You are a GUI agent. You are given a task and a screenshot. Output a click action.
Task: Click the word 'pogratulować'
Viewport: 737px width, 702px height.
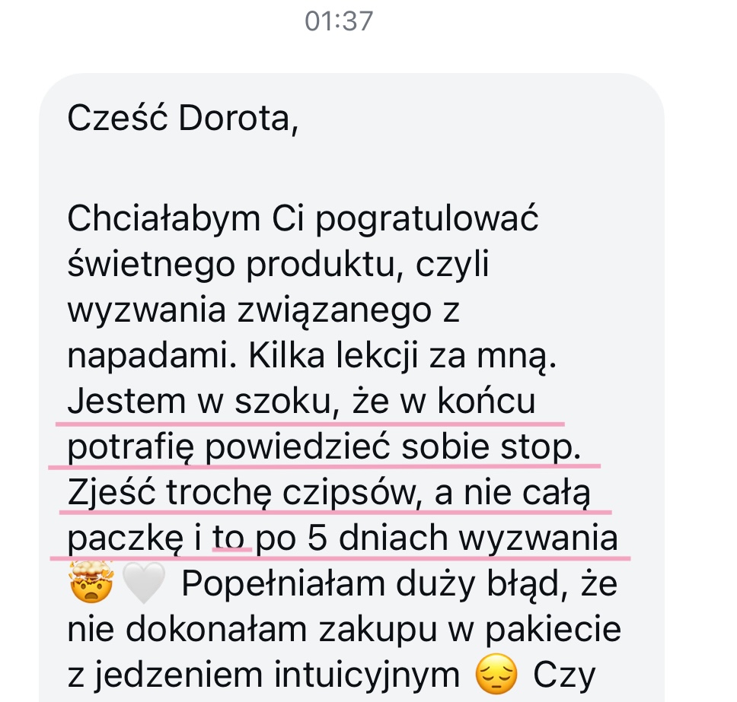click(x=427, y=220)
